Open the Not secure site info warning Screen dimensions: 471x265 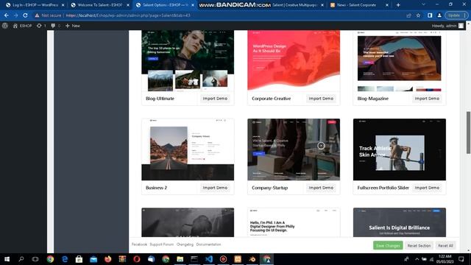(x=48, y=15)
